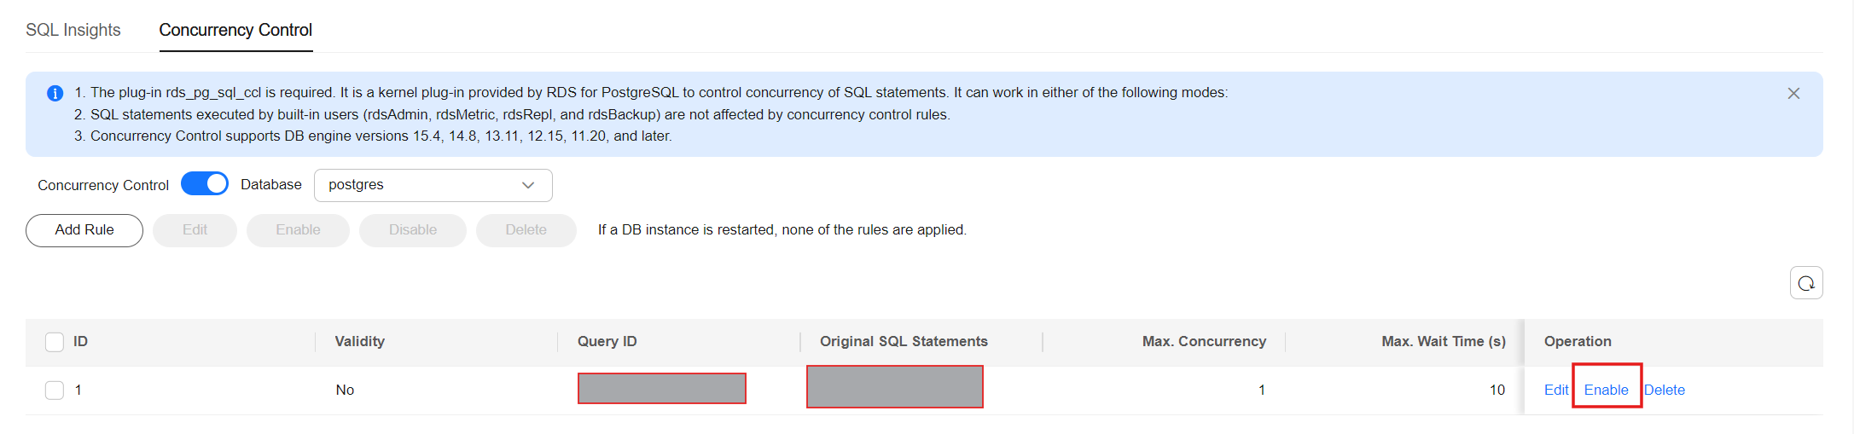Click the blue info icon in banner
The height and width of the screenshot is (434, 1854).
tap(55, 93)
